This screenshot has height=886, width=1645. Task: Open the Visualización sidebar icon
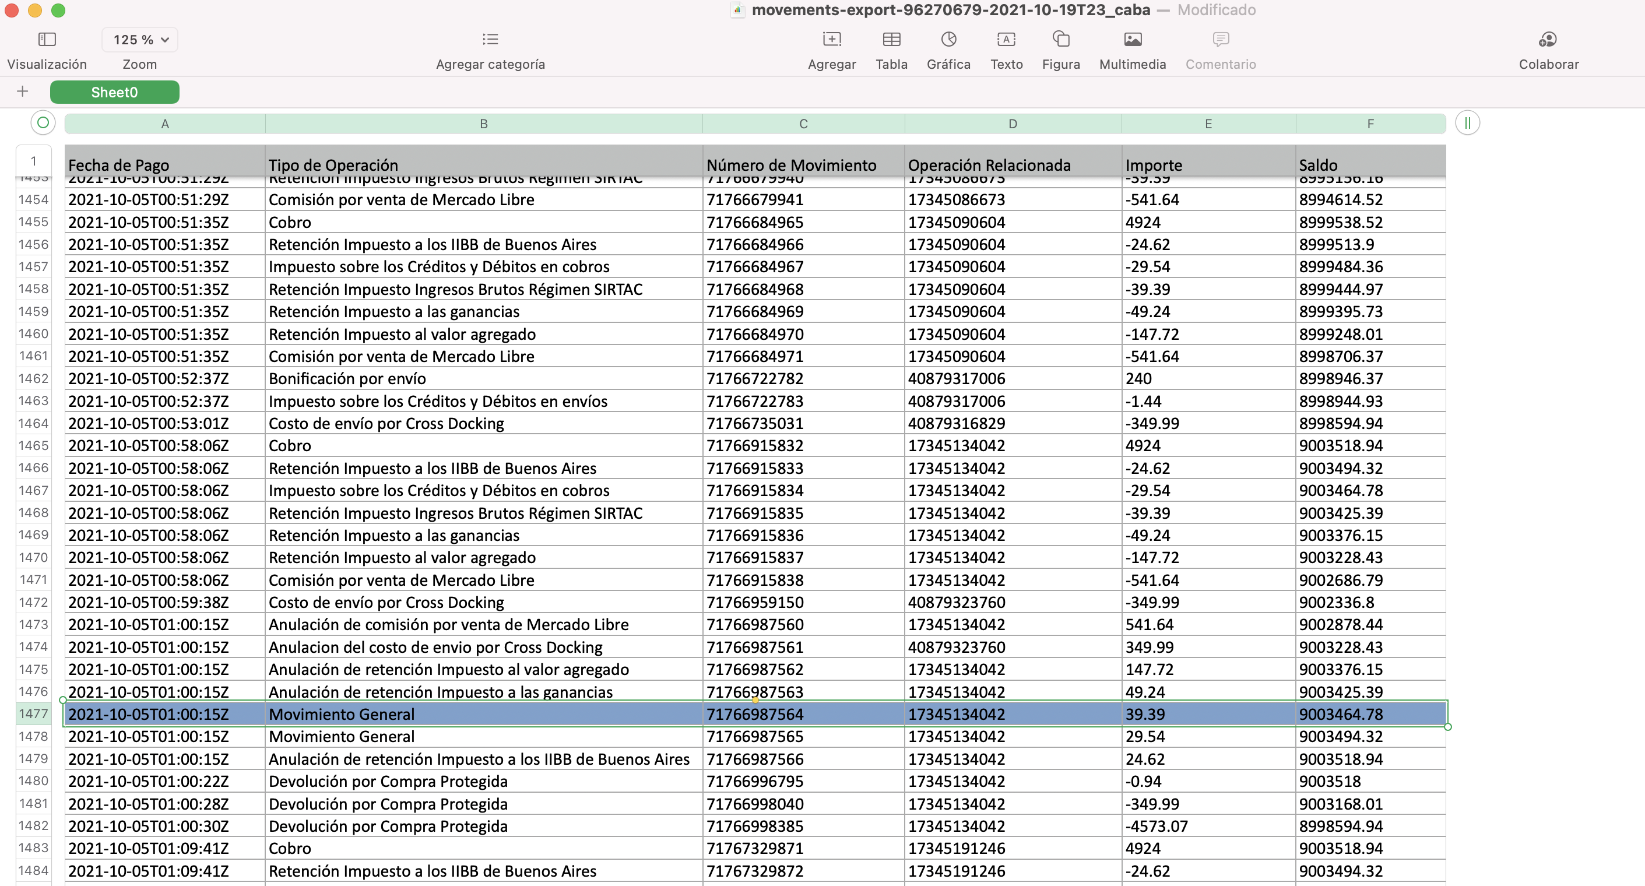click(x=47, y=40)
